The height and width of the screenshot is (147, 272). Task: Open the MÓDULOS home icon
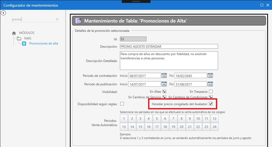tap(14, 33)
